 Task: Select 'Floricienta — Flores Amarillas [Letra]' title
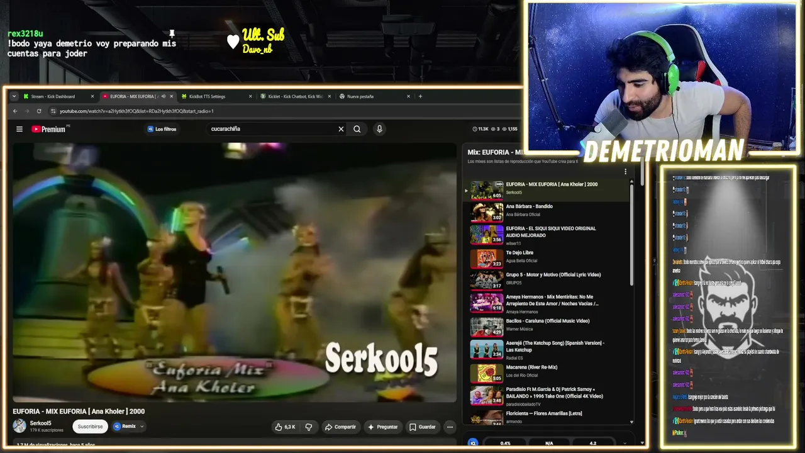(x=544, y=413)
